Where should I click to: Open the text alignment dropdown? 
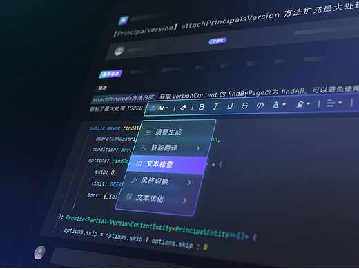click(x=334, y=103)
